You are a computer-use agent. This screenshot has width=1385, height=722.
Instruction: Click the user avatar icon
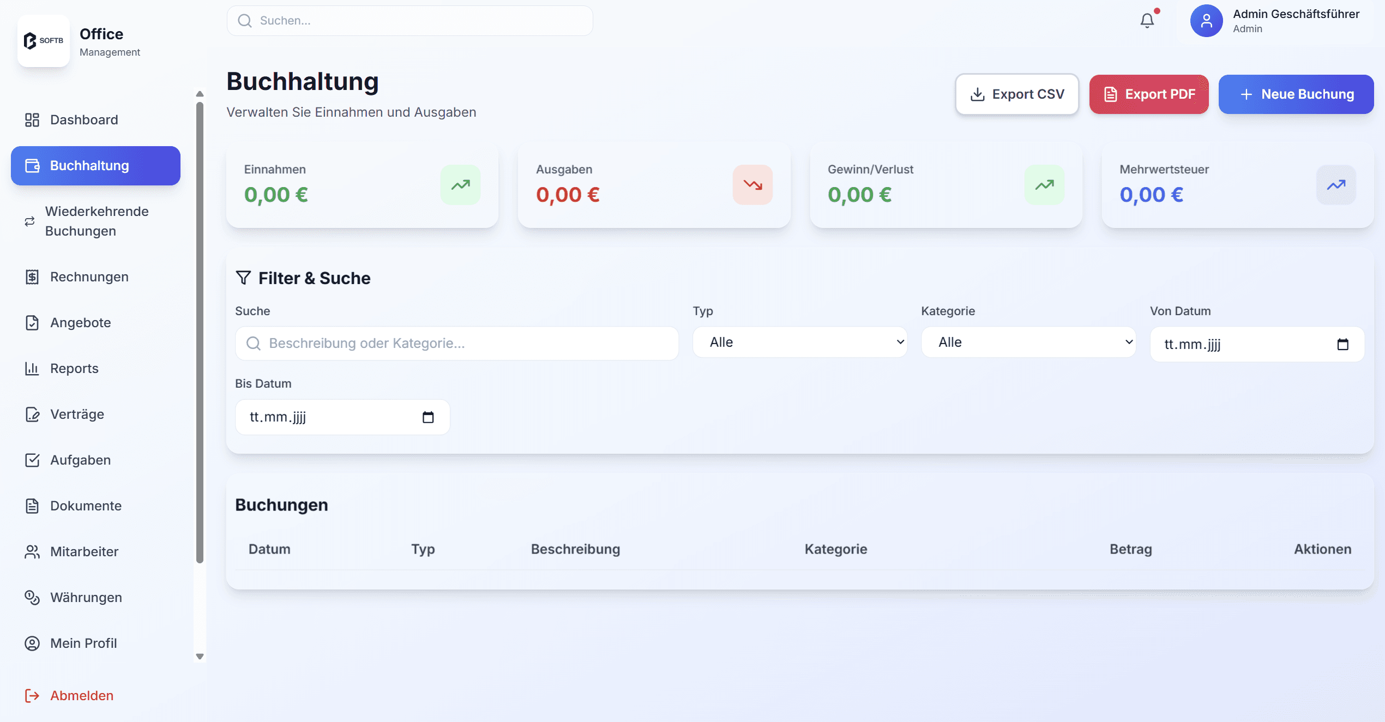click(x=1206, y=21)
